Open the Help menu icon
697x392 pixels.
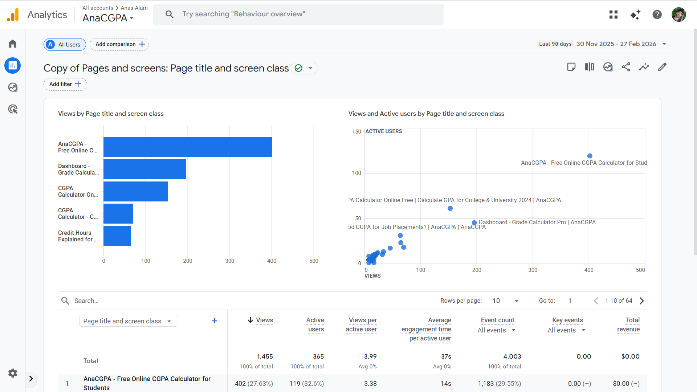point(657,15)
